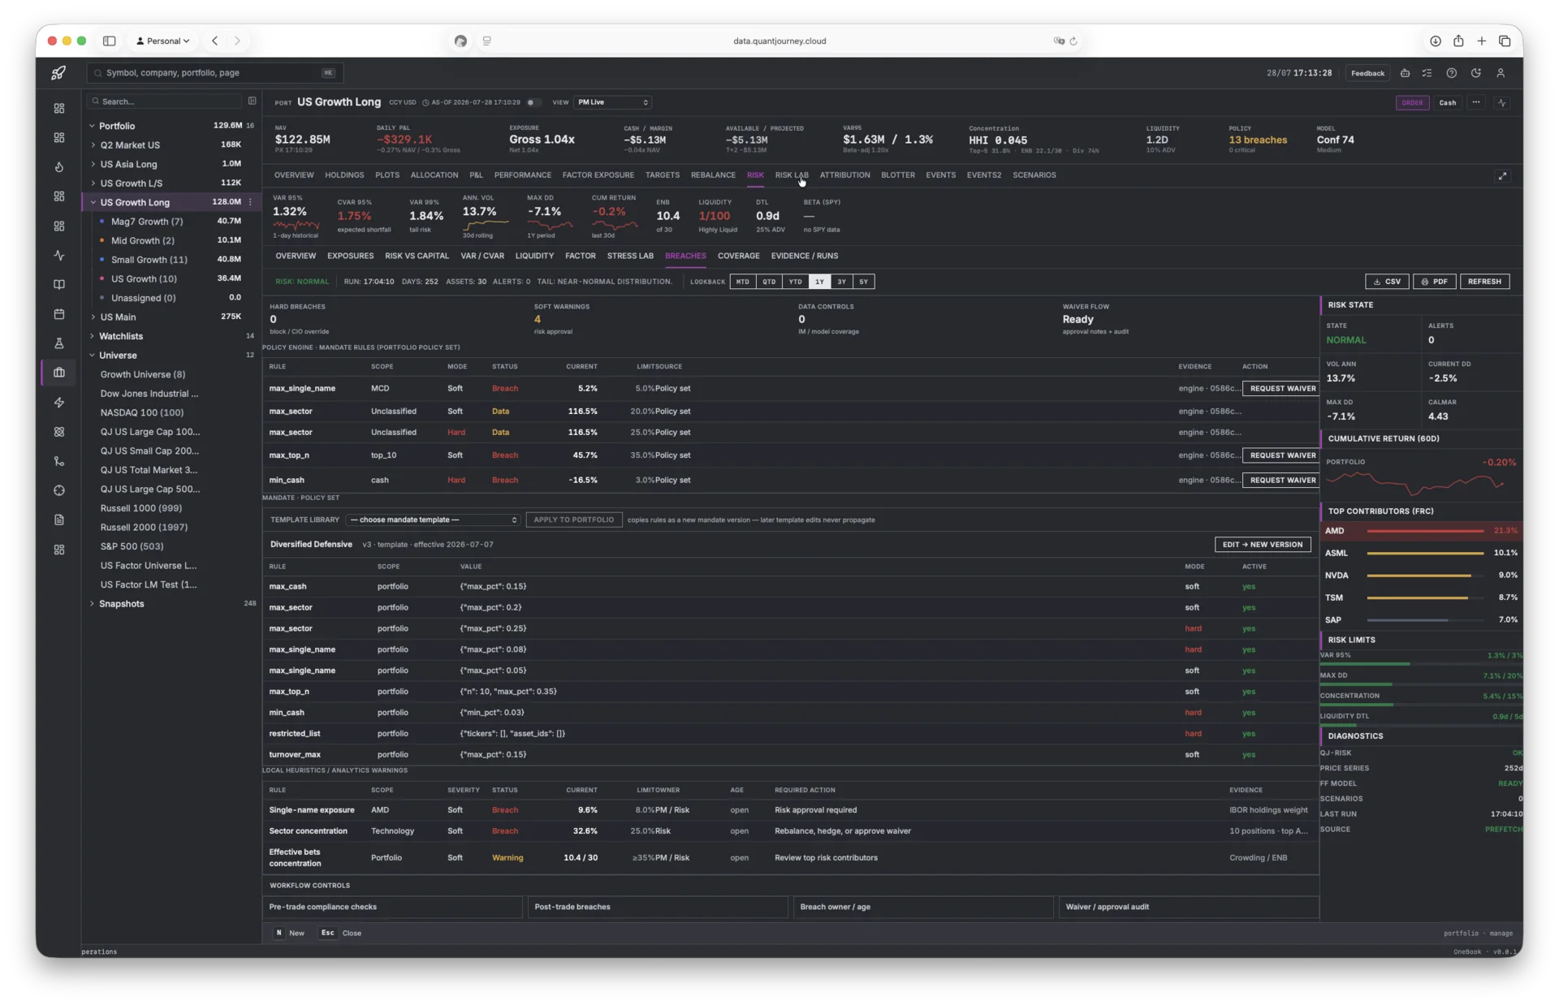Open the branch node icon in the sidebar
Viewport: 1559px width, 1005px height.
pyautogui.click(x=59, y=461)
